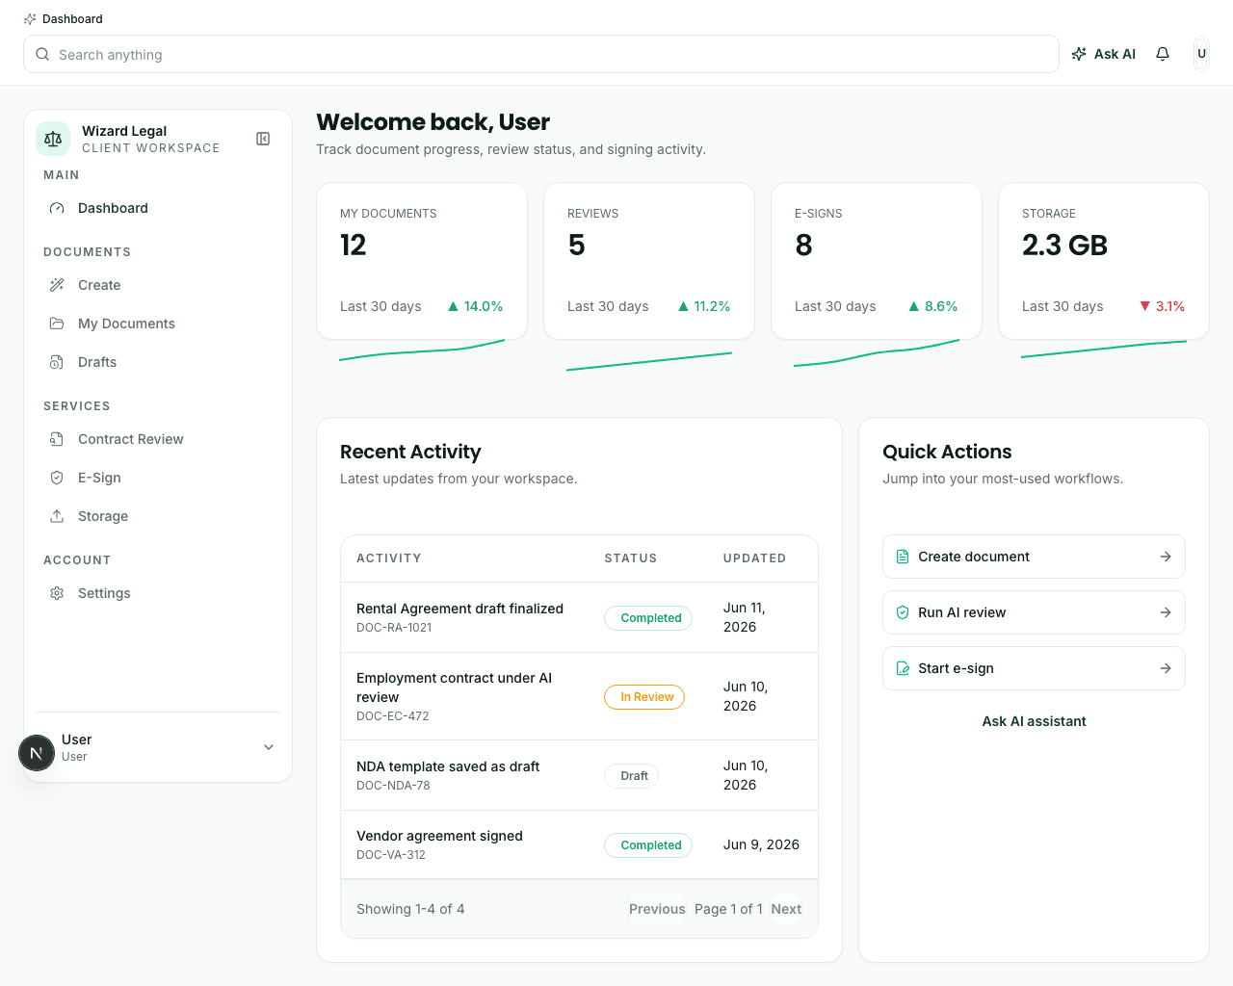Click the Previous page button
Screen dimensions: 1233x986
tap(657, 909)
